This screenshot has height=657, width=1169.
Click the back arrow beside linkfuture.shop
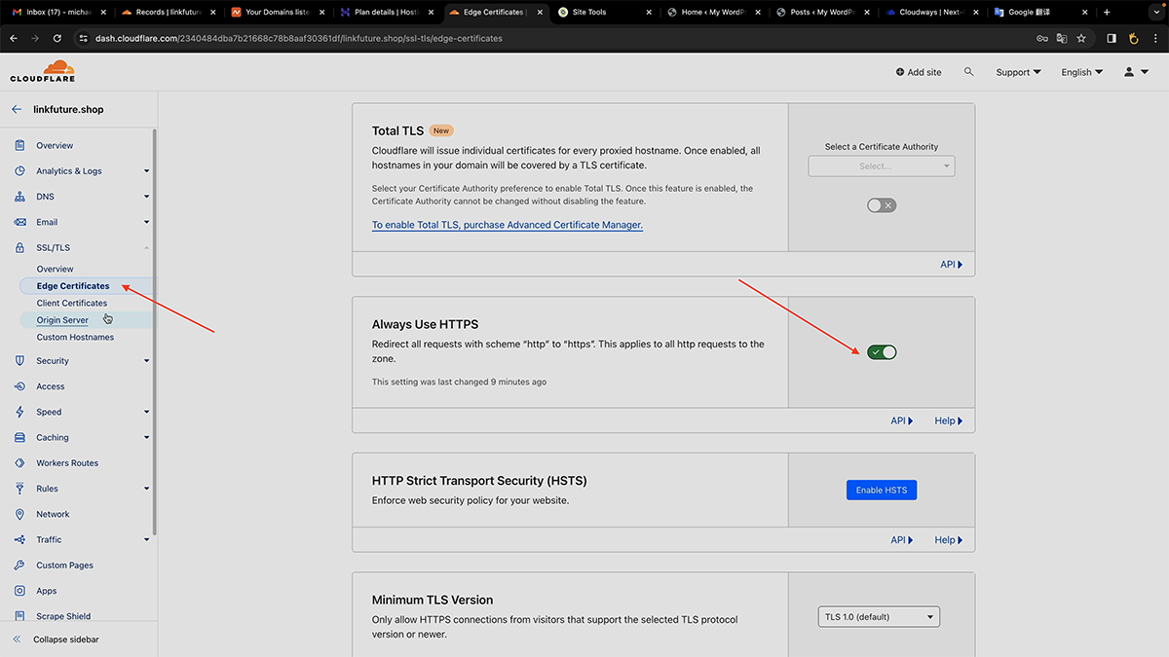click(x=17, y=110)
